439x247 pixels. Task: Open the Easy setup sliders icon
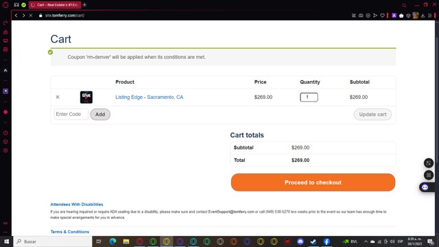point(430,15)
